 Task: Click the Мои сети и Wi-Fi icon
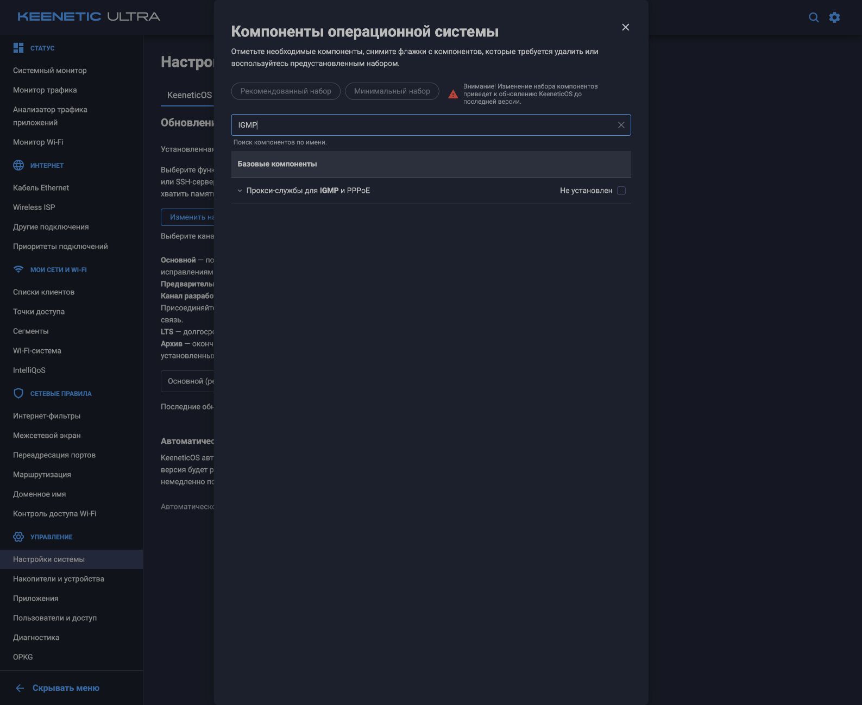(18, 269)
